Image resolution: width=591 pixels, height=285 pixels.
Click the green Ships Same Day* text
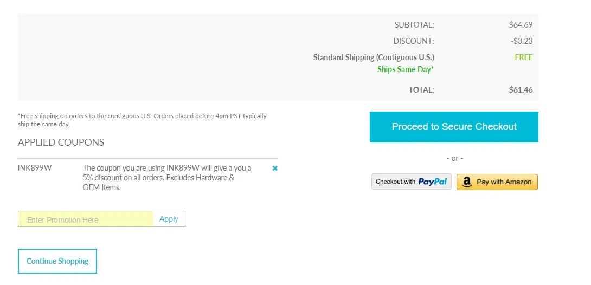coord(406,69)
